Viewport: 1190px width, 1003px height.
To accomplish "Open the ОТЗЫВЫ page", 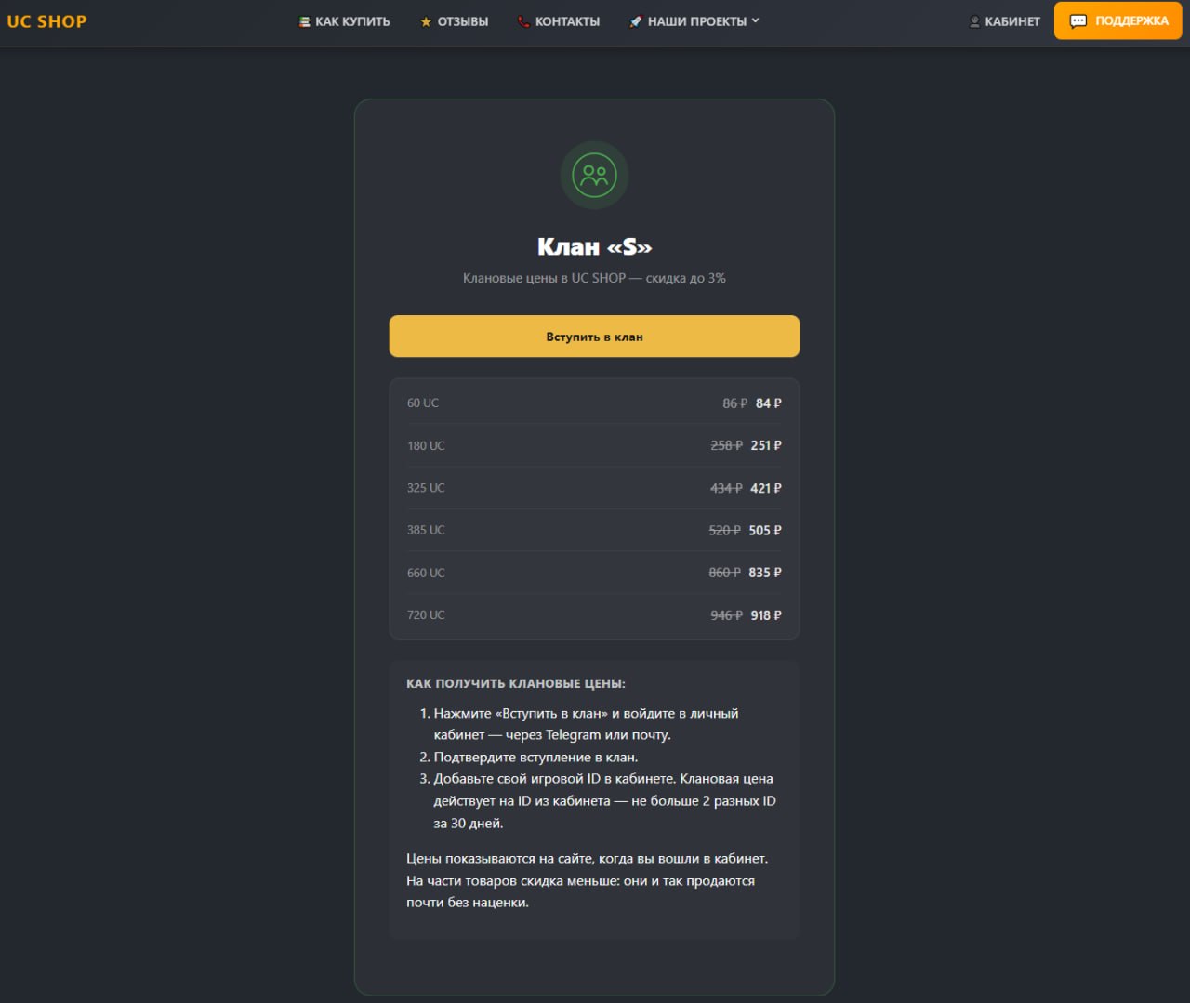I will click(455, 21).
